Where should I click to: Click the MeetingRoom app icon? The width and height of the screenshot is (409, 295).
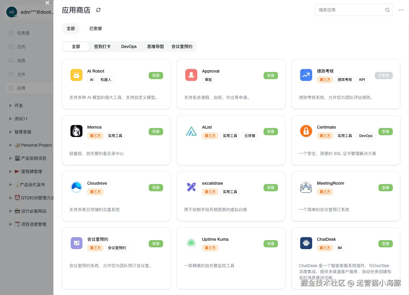click(x=306, y=187)
